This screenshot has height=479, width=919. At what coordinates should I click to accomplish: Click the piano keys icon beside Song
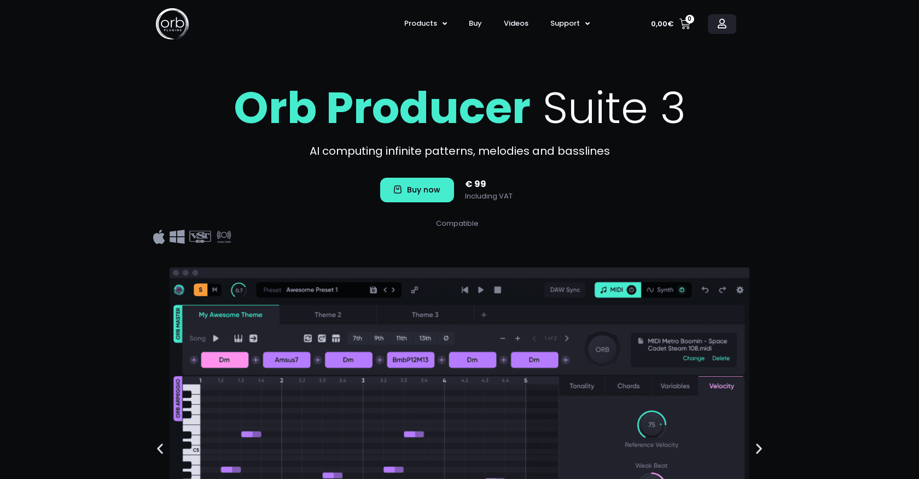[239, 338]
